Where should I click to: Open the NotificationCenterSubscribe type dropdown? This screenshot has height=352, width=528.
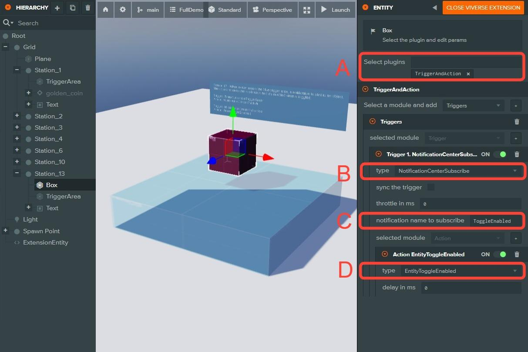pyautogui.click(x=458, y=171)
